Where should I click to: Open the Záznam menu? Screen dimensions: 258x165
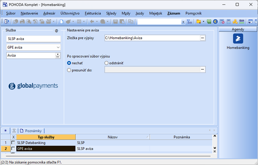tap(174, 13)
